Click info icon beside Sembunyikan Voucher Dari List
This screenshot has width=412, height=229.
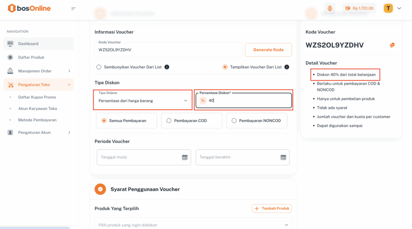167,67
